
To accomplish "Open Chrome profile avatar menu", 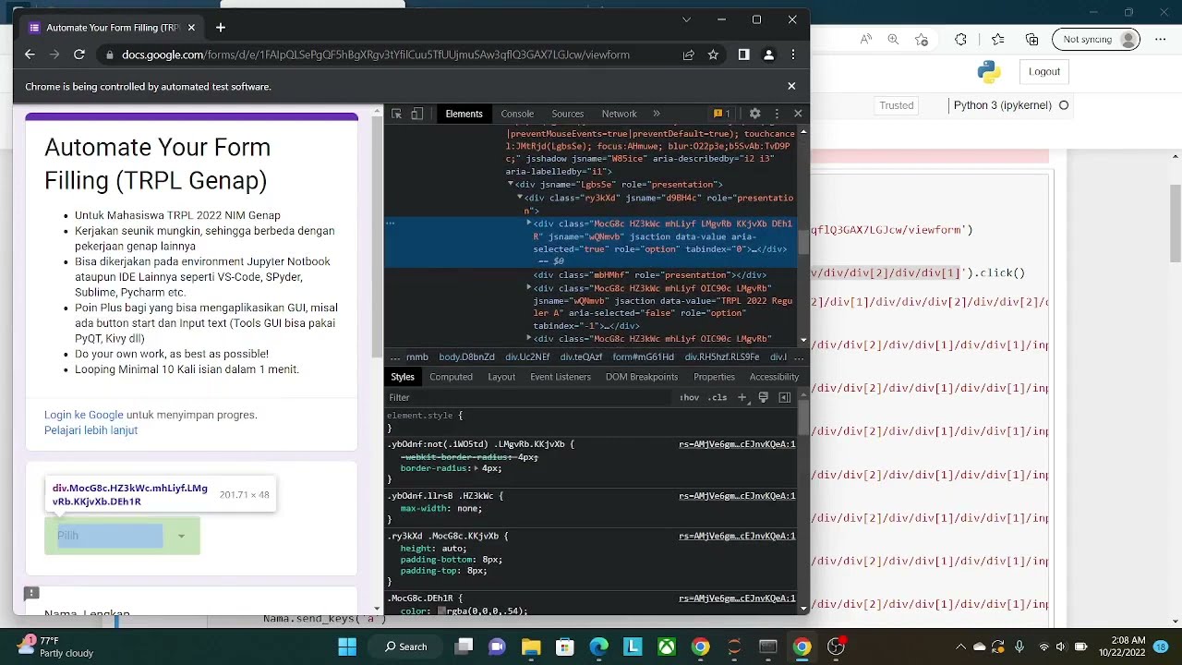I will [x=768, y=54].
